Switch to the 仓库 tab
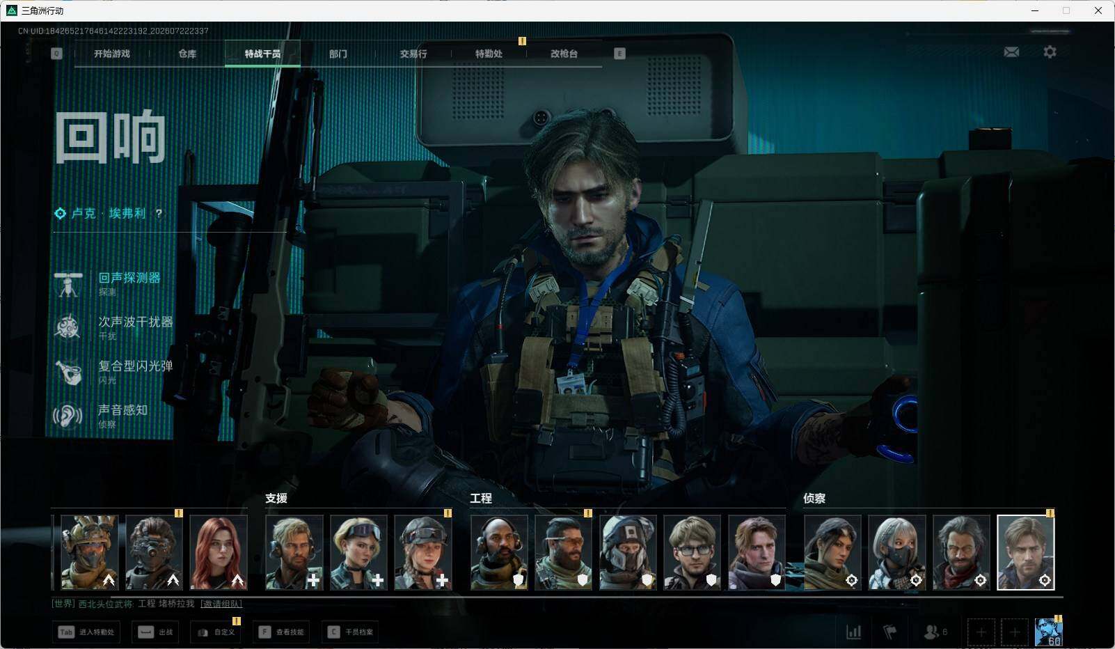The width and height of the screenshot is (1115, 649). [x=187, y=54]
